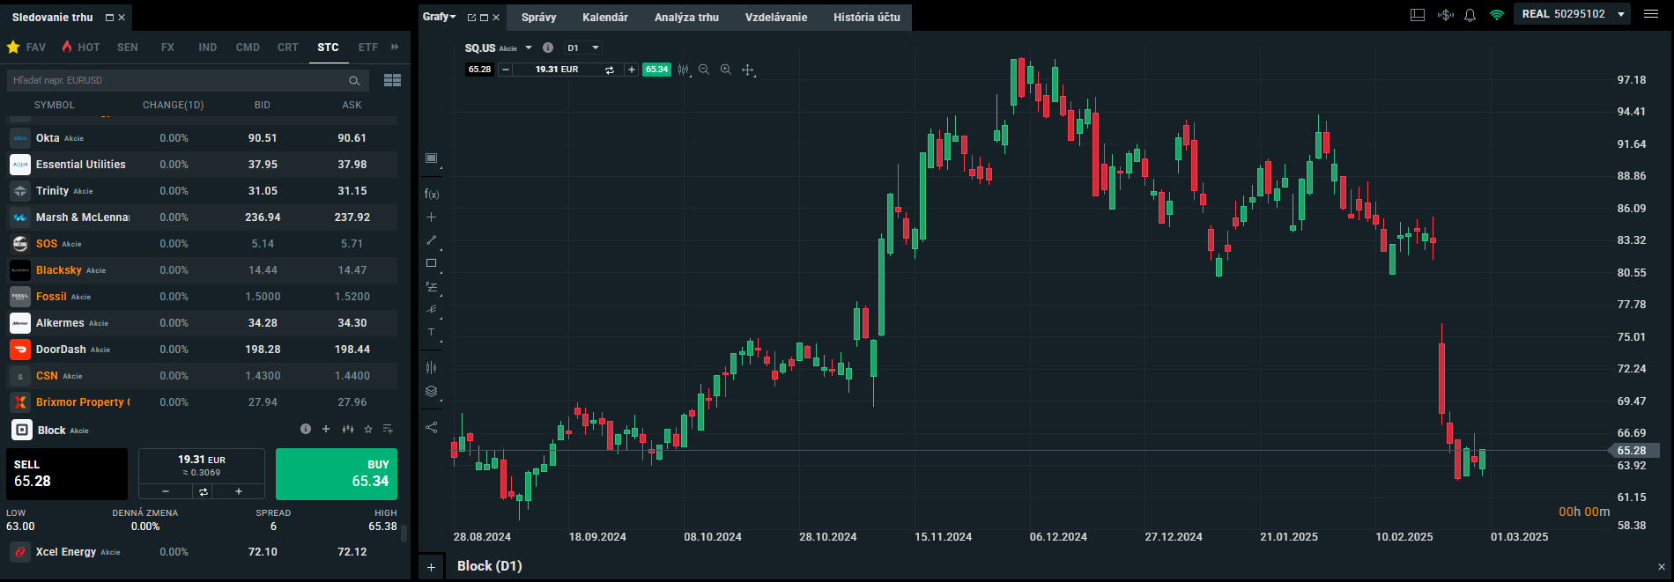Image resolution: width=1674 pixels, height=582 pixels.
Task: Zoom in on the chart with the magnifier icon
Action: pos(725,70)
